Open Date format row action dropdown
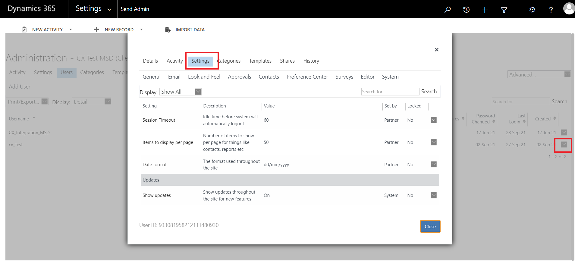Image resolution: width=575 pixels, height=261 pixels. [434, 164]
